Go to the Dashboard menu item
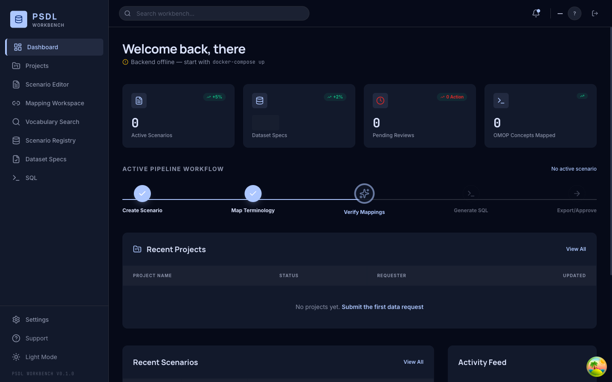Image resolution: width=612 pixels, height=382 pixels. point(42,47)
